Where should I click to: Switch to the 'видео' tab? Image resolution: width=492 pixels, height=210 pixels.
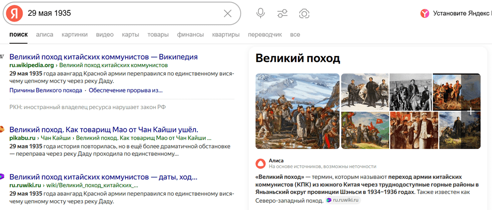105,34
